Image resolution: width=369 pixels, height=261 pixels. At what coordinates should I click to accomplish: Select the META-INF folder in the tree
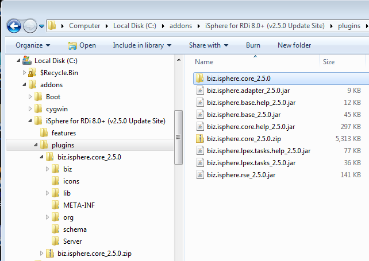click(x=73, y=205)
